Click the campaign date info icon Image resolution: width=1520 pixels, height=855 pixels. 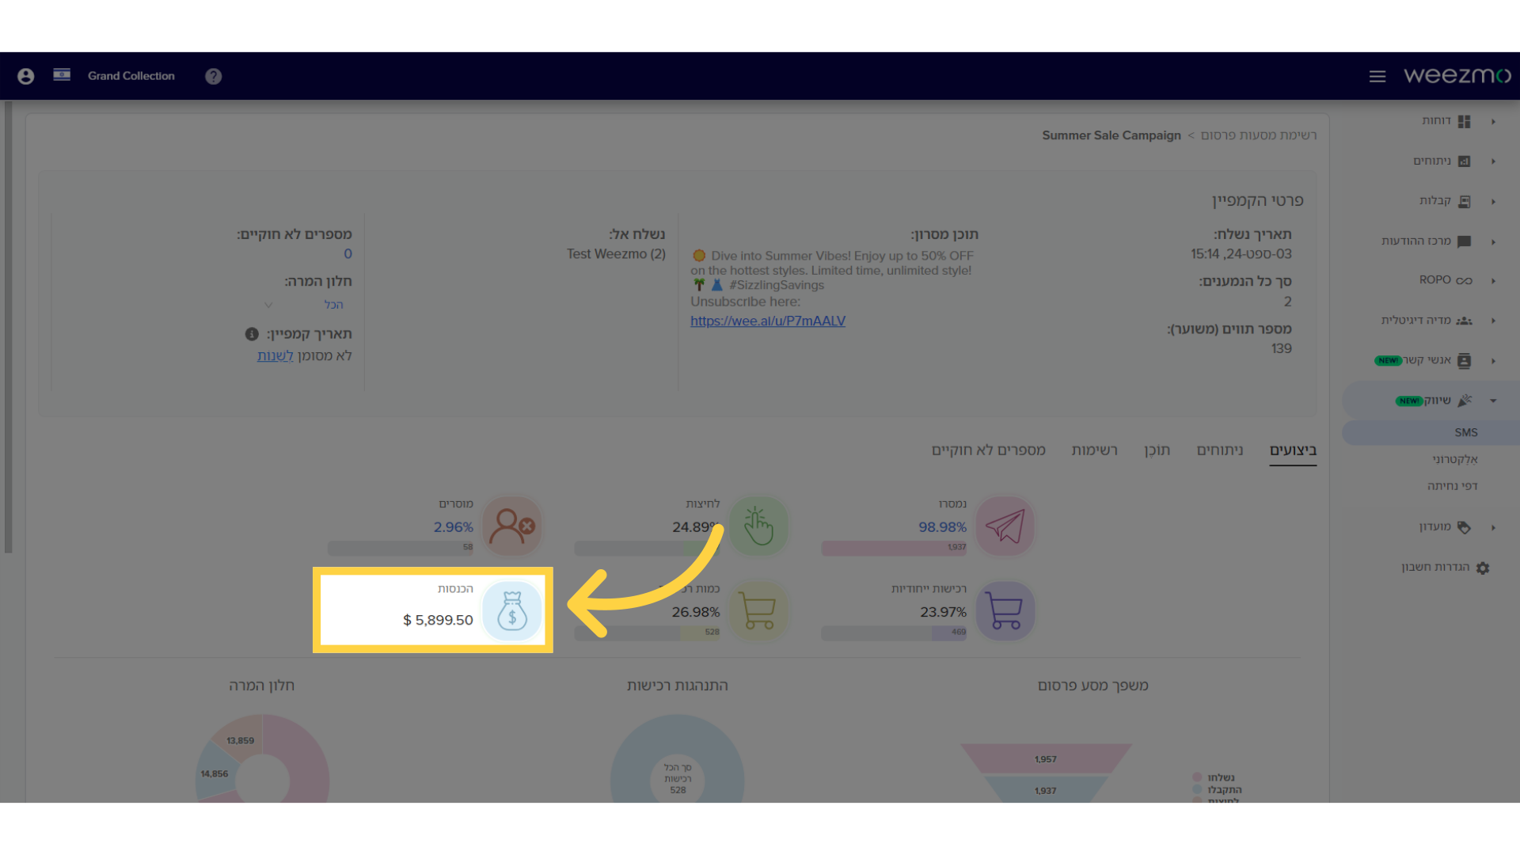pyautogui.click(x=252, y=334)
